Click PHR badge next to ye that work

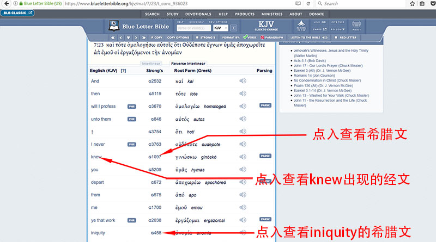[131, 220]
